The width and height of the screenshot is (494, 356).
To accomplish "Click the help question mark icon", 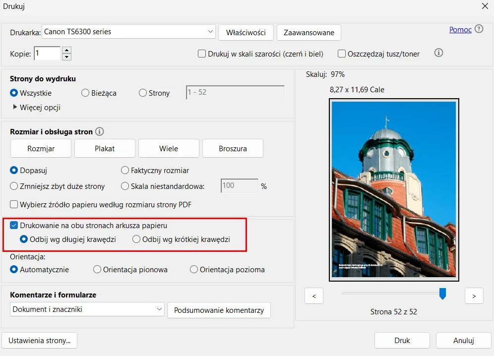I will tap(479, 29).
